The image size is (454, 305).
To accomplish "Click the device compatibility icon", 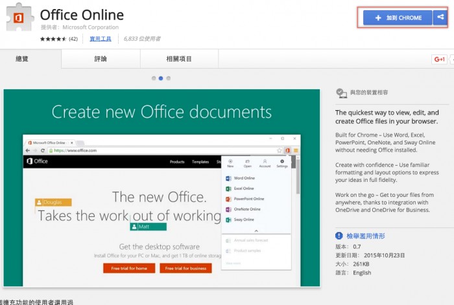I will (x=341, y=93).
